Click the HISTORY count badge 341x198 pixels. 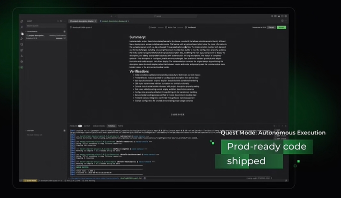(x=64, y=131)
